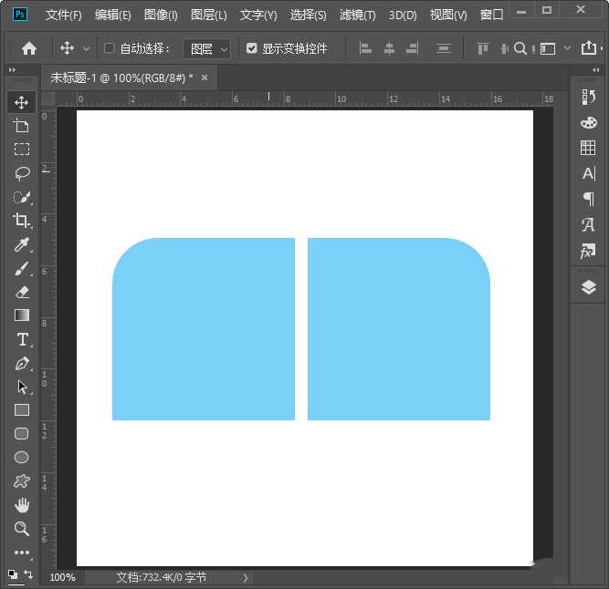Enable the 自动选择 checkbox
Viewport: 609px width, 589px height.
coord(110,48)
